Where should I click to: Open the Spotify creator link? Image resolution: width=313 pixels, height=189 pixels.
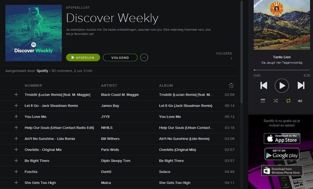(42, 71)
